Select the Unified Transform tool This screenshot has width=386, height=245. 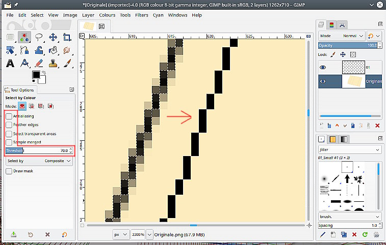pos(10,50)
